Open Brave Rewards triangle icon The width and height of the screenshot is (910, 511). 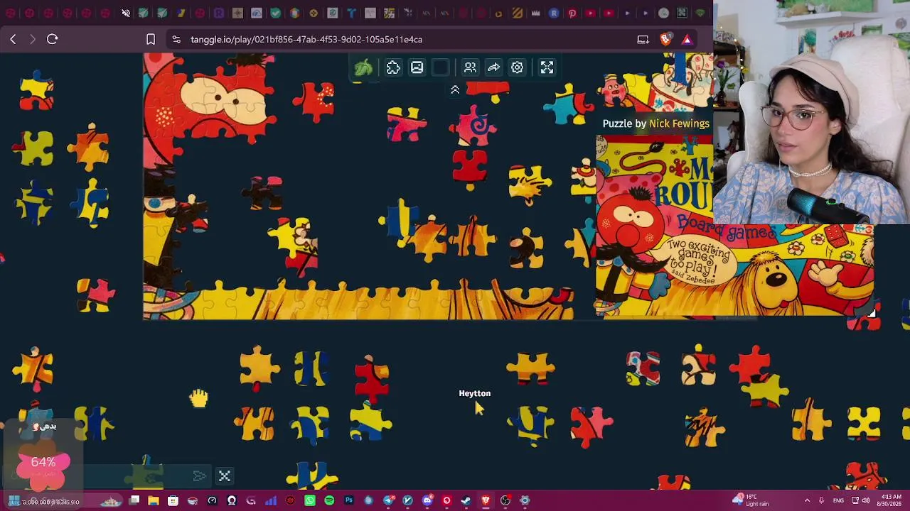tap(687, 39)
